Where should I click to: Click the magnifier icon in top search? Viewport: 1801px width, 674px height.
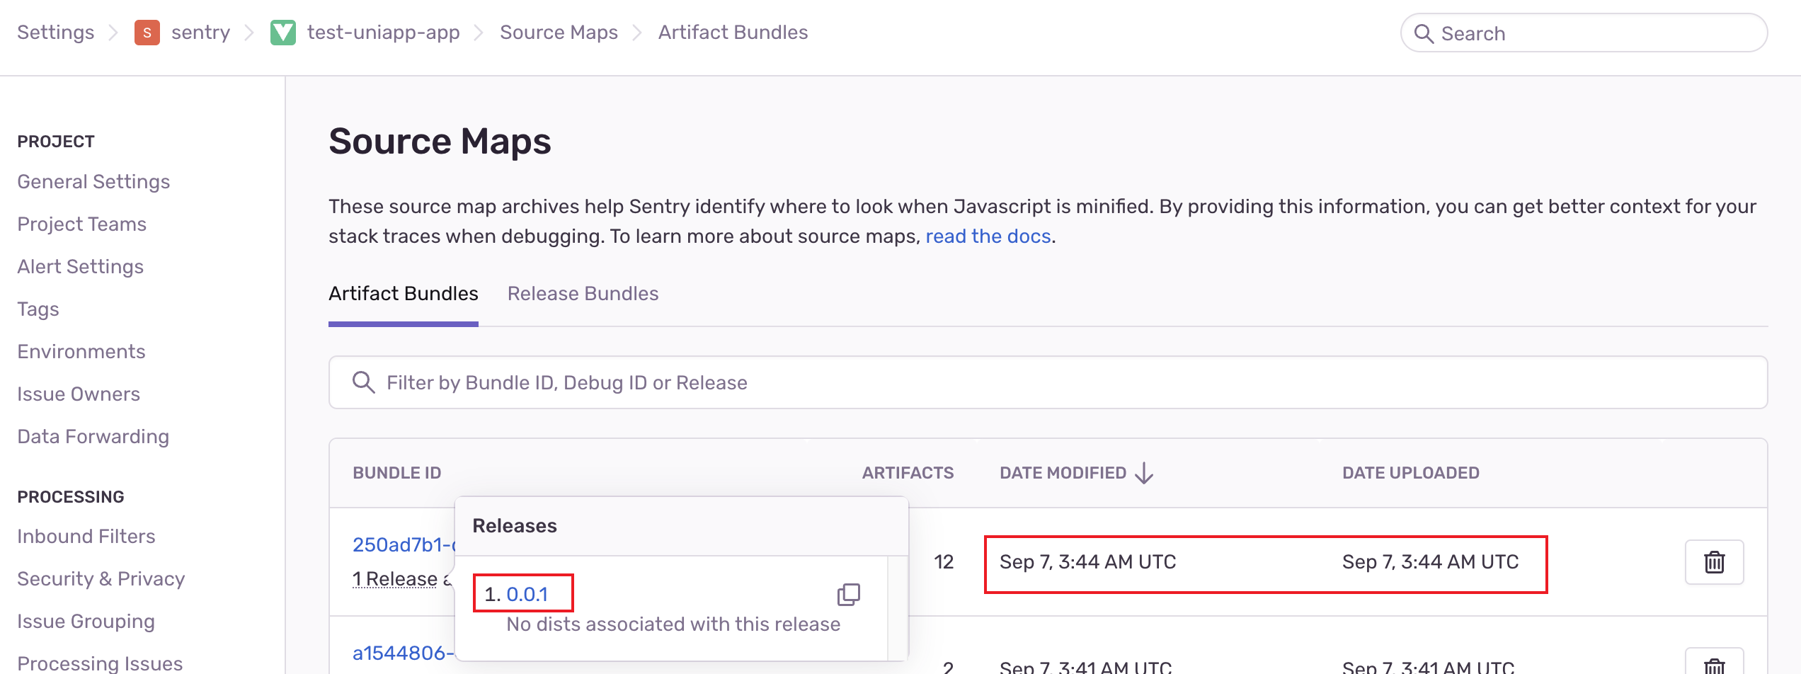tap(1423, 33)
